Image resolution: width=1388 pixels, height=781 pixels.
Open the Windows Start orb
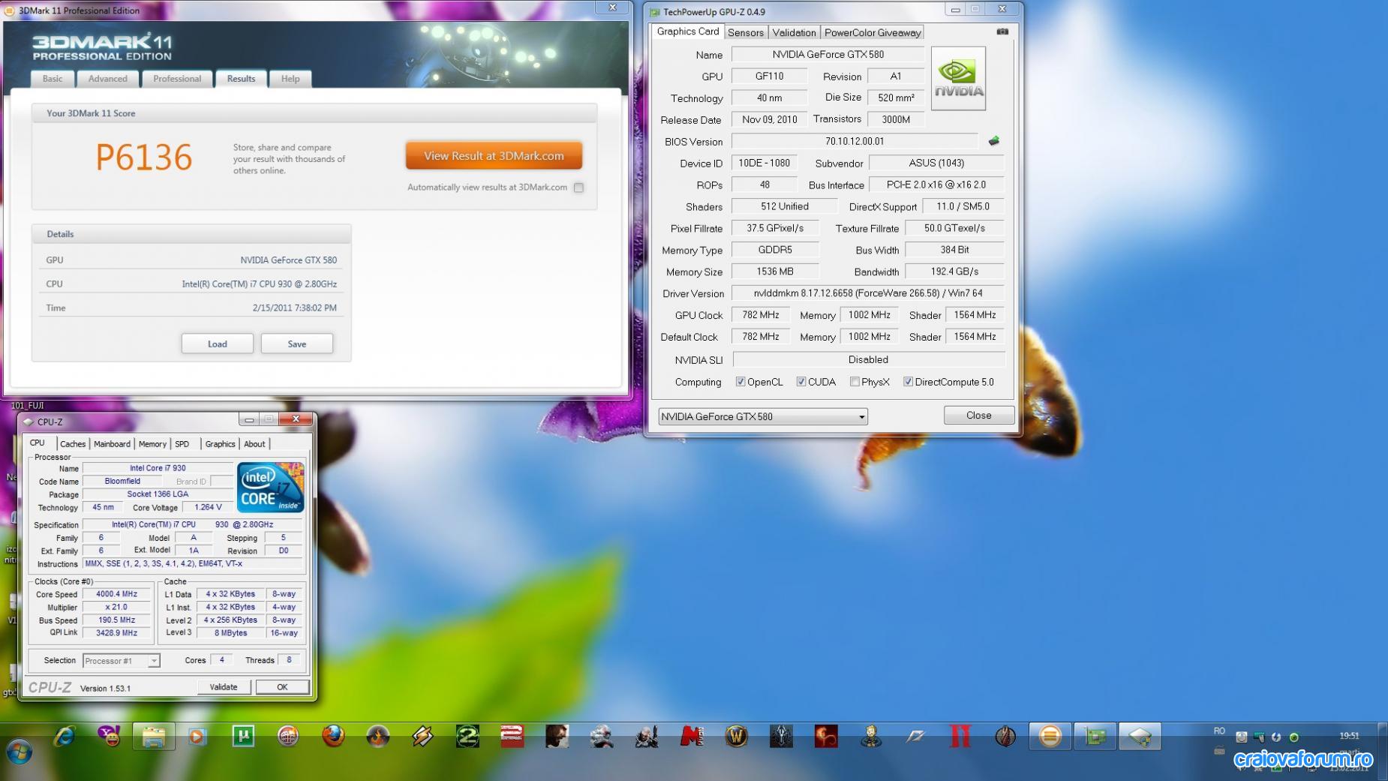[x=20, y=750]
